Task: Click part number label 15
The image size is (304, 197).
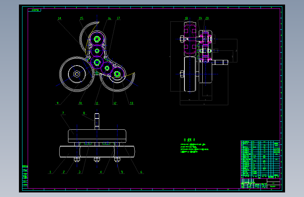Action: (81, 18)
